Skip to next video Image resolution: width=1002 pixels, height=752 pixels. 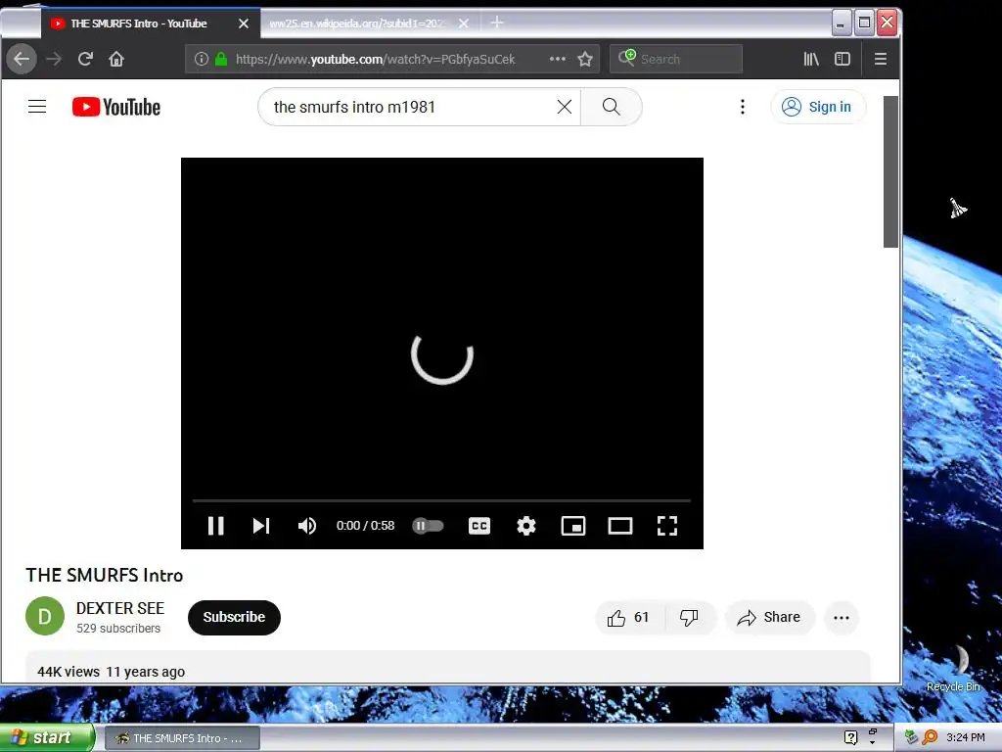coord(260,526)
